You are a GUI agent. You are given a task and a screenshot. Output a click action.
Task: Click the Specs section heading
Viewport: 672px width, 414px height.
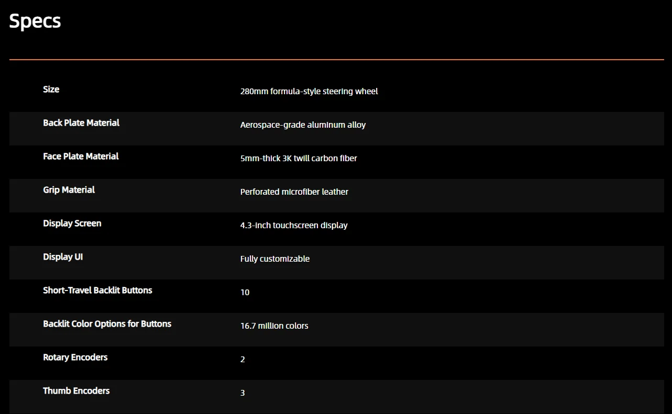pos(35,21)
